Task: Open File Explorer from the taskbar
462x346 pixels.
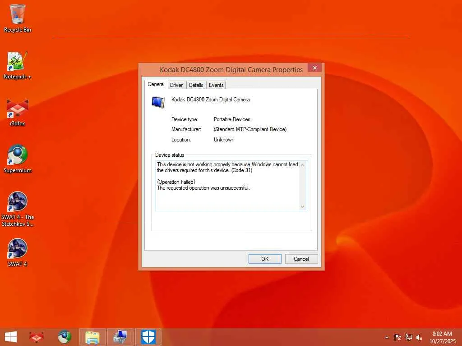Action: [x=92, y=337]
